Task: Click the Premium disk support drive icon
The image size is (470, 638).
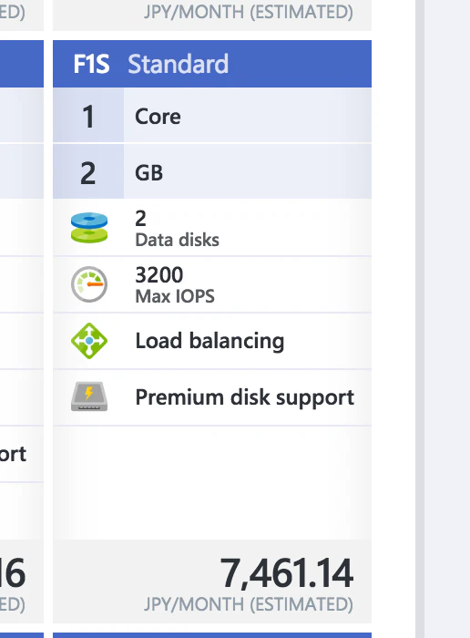Action: 89,396
